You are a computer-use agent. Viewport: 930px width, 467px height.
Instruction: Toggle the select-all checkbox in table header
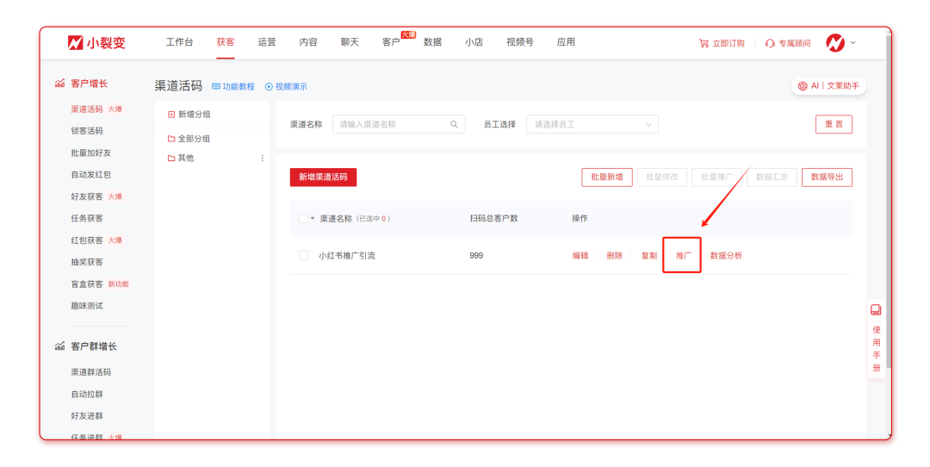pyautogui.click(x=303, y=219)
